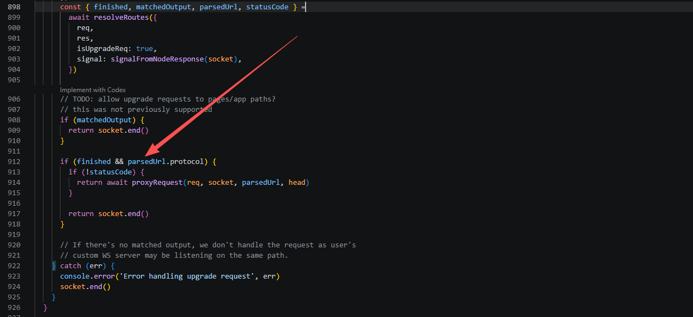Select line number 912 in the gutter
693x317 pixels.
14,162
